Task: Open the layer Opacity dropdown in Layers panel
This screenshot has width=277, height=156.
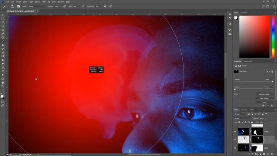Action: point(265,118)
